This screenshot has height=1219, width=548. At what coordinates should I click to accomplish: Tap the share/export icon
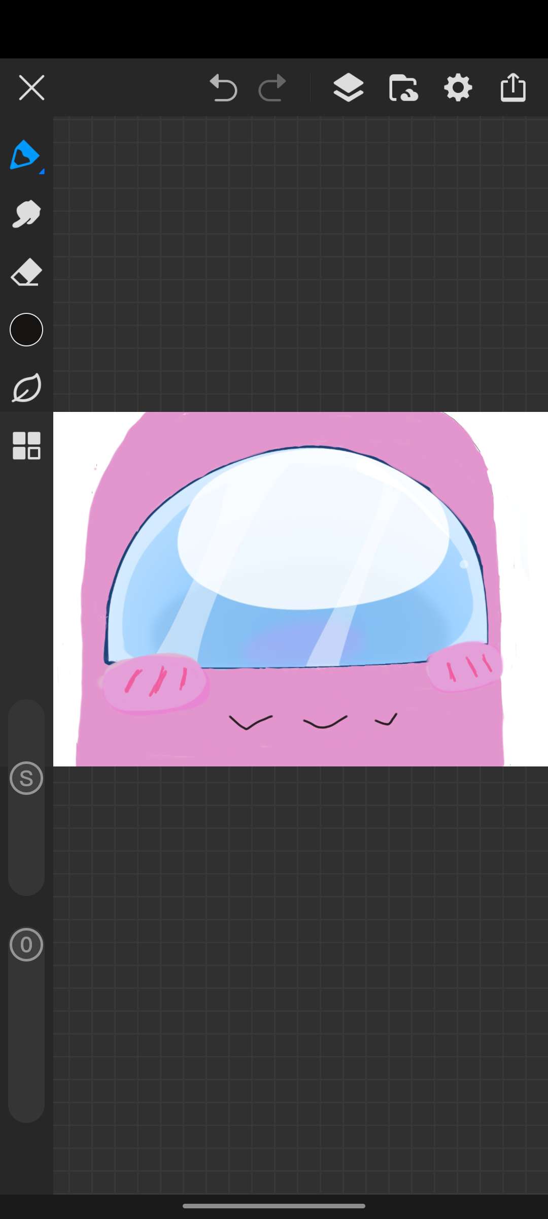pyautogui.click(x=513, y=87)
